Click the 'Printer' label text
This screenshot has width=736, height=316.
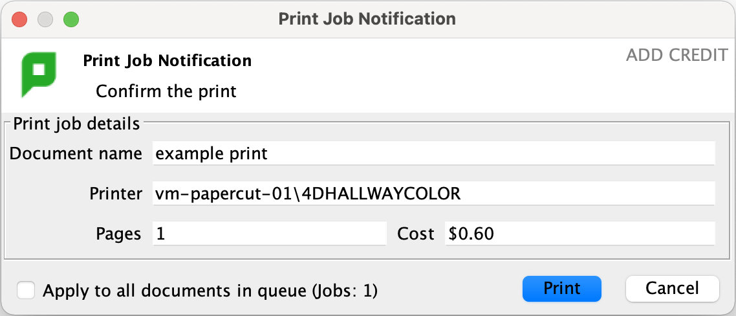(116, 194)
